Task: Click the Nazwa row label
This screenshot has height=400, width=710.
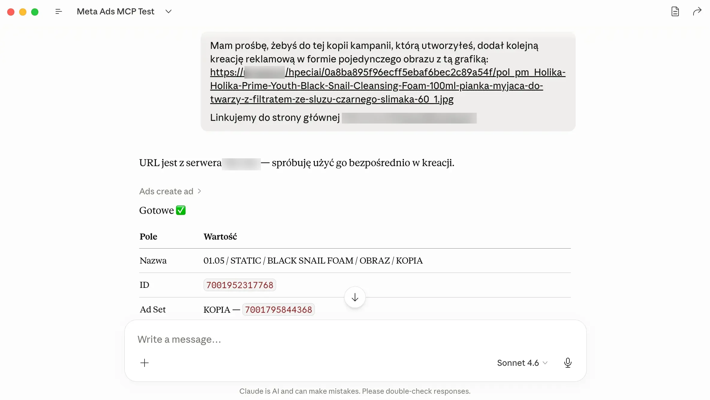Action: tap(153, 261)
